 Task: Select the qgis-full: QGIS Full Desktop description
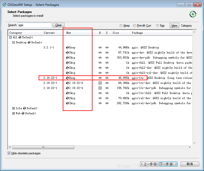tap(162, 63)
